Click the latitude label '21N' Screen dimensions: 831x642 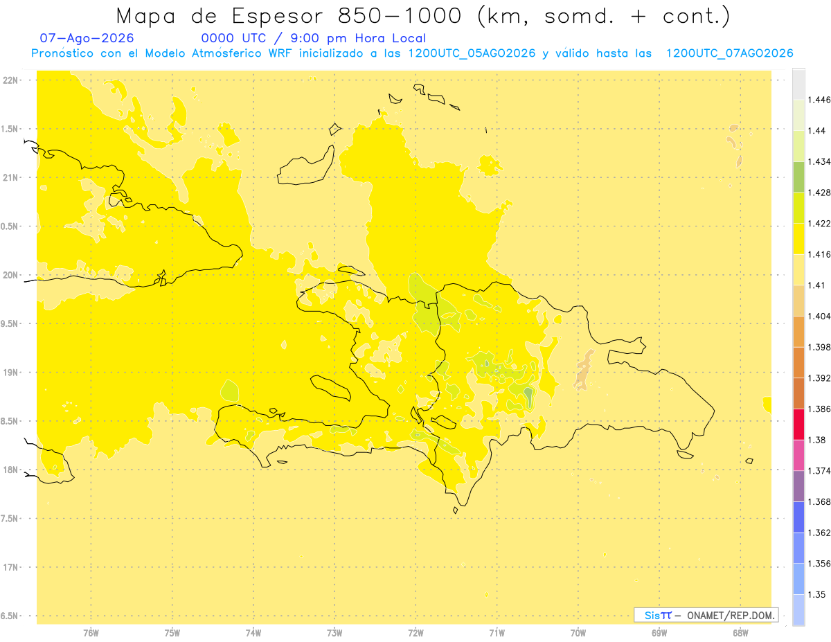click(12, 177)
